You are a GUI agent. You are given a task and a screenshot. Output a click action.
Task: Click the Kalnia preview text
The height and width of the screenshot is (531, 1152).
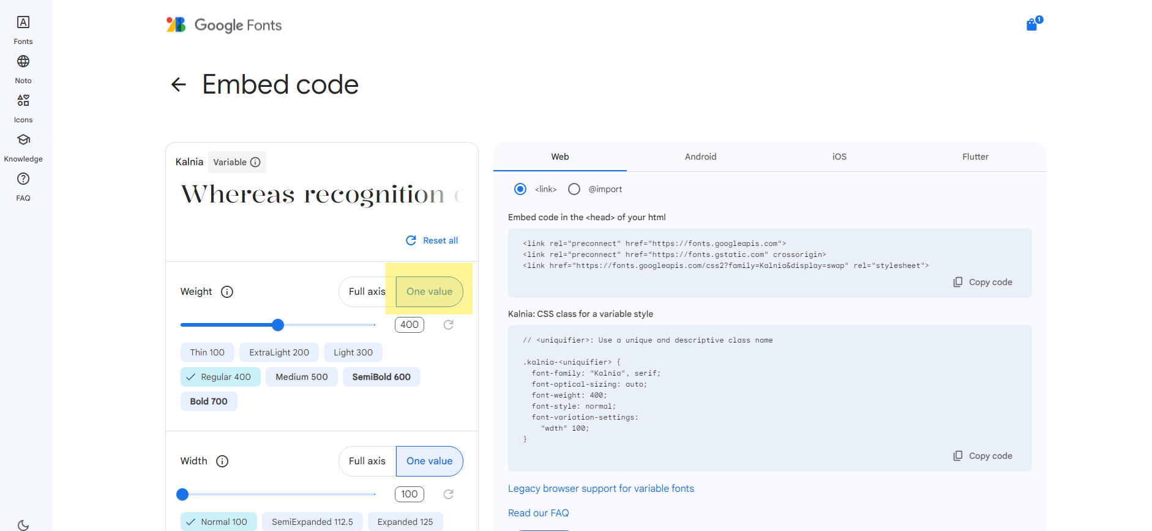click(322, 195)
